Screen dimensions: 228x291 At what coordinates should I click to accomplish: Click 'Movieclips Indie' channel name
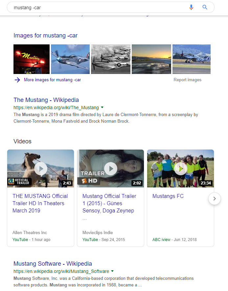(x=98, y=232)
